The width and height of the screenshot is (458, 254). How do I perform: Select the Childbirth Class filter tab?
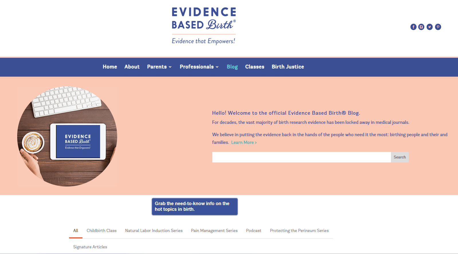click(102, 231)
